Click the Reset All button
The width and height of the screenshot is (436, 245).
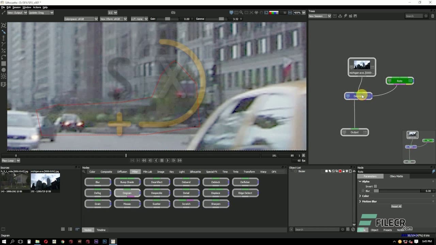coord(396,206)
